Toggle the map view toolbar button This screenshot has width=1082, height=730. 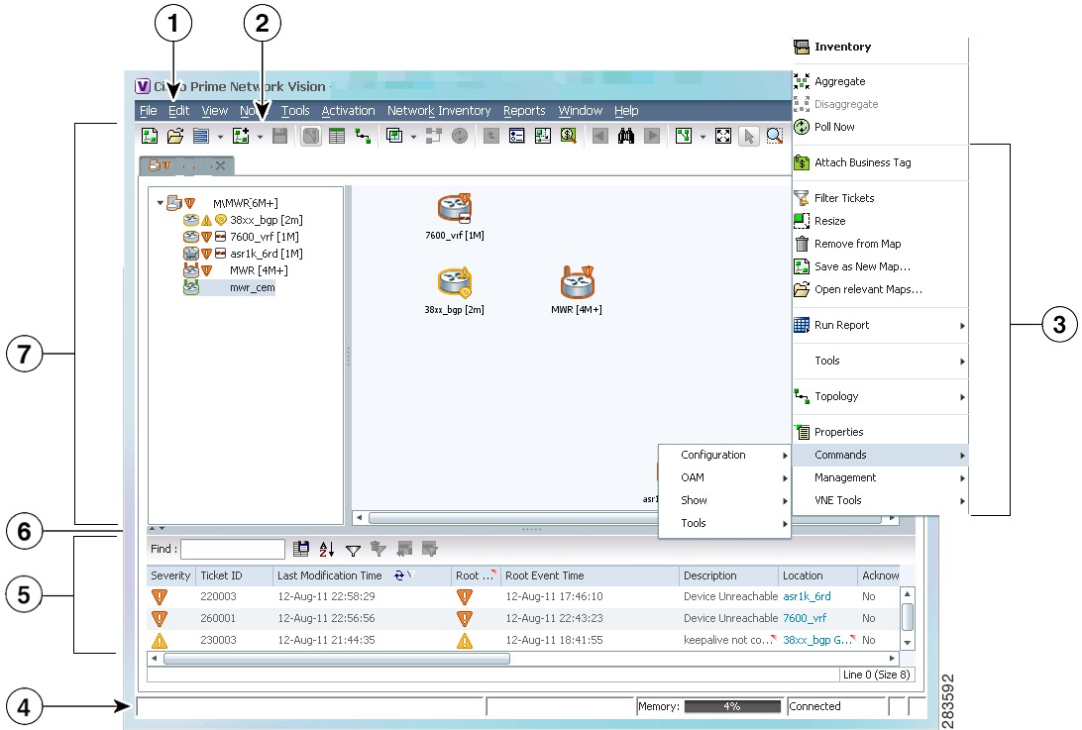[x=311, y=136]
